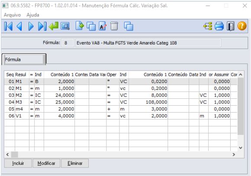The width and height of the screenshot is (251, 176).
Task: Click the vertical scrollbar thumb
Action: point(241,106)
